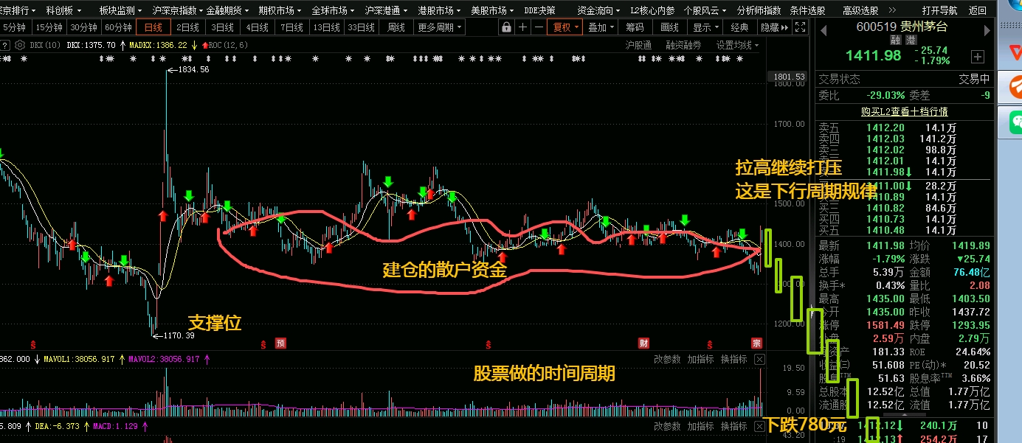Open 购买L2查看十档行情 link
The image size is (1022, 443).
pos(905,111)
